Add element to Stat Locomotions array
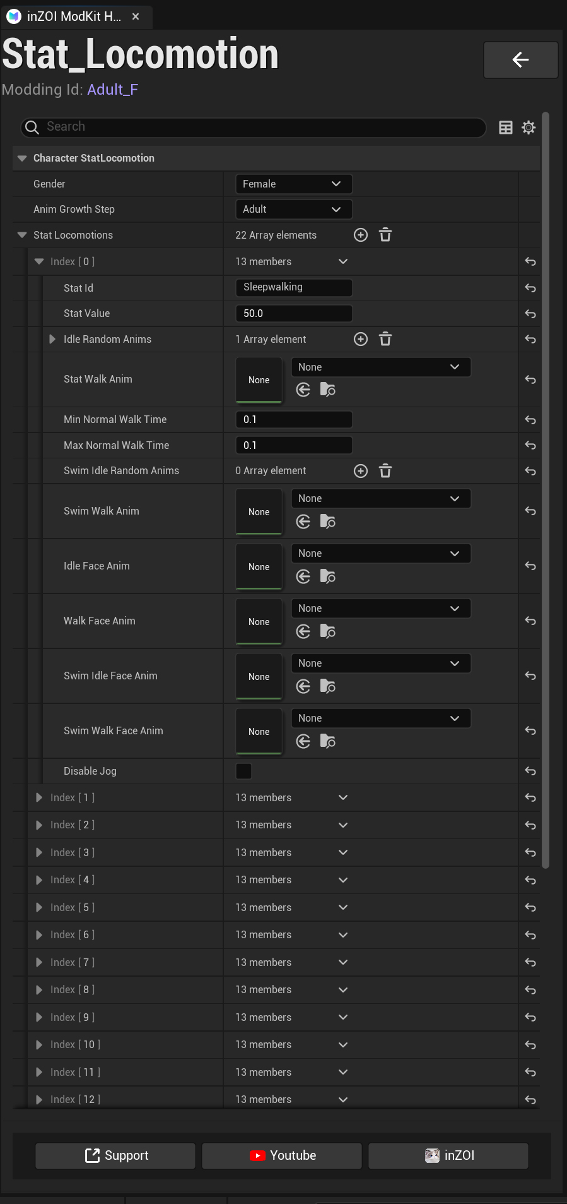This screenshot has height=1204, width=567. coord(361,235)
